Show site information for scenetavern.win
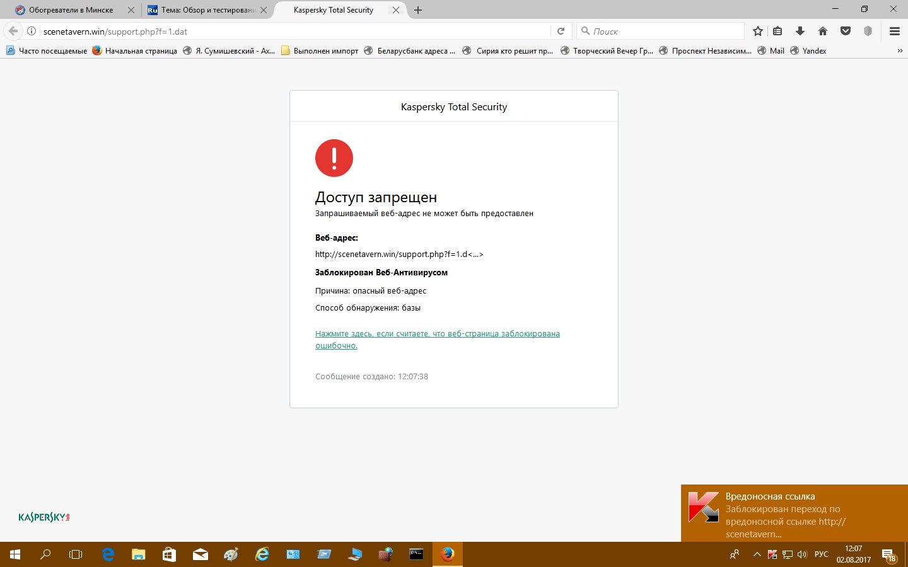908x567 pixels. tap(31, 31)
